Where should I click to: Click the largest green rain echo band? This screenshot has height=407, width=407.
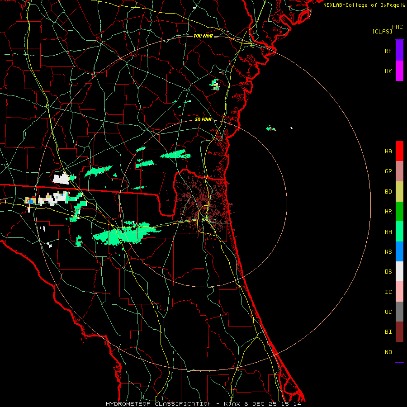tap(126, 233)
